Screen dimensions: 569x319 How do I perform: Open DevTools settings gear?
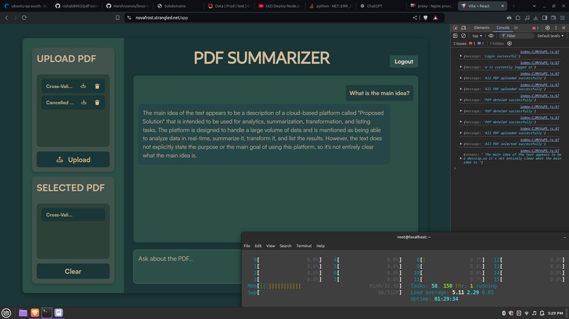[548, 28]
